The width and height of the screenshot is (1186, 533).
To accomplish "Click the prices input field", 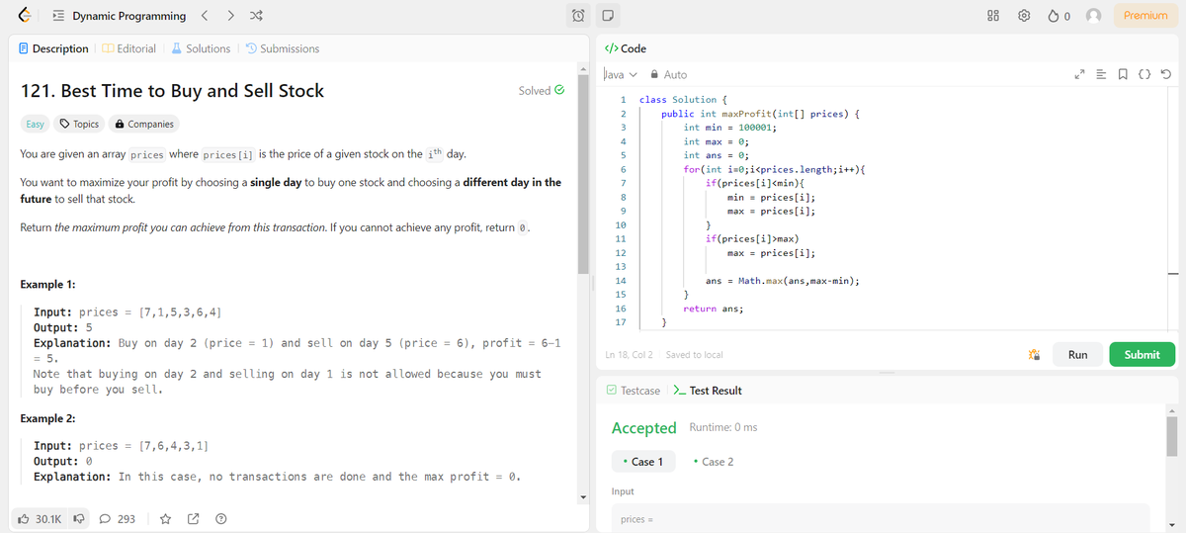I will [x=880, y=518].
